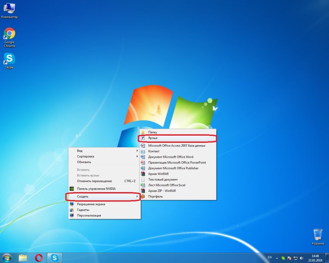The width and height of the screenshot is (329, 263).
Task: Create Презентация Microsoft Office PowerPoint
Action: 178,162
